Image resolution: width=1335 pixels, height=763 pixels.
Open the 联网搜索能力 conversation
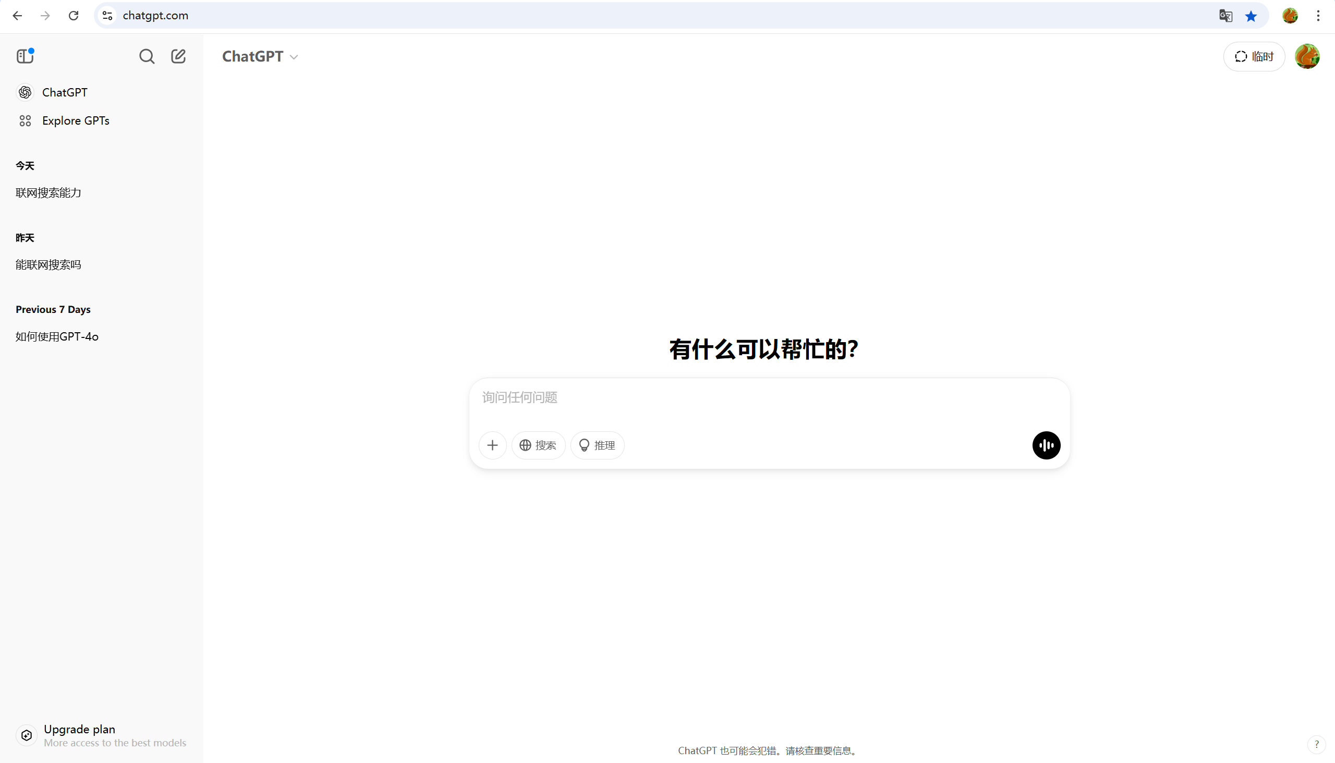coord(48,192)
